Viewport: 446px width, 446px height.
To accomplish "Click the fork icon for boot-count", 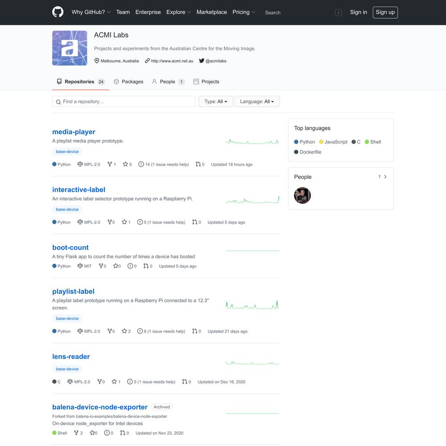I will click(101, 266).
